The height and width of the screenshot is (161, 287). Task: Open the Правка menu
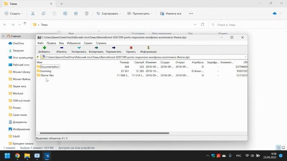51,43
